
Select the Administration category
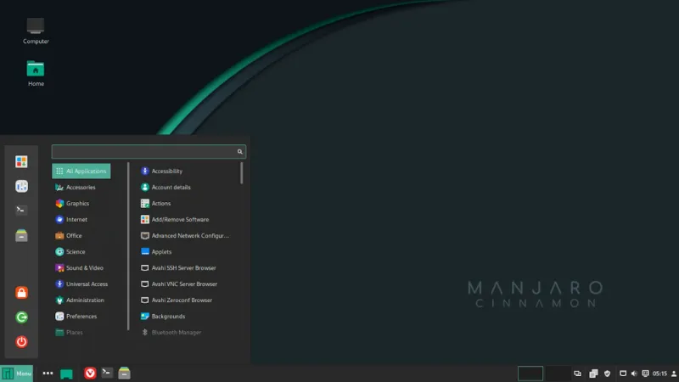pyautogui.click(x=81, y=301)
